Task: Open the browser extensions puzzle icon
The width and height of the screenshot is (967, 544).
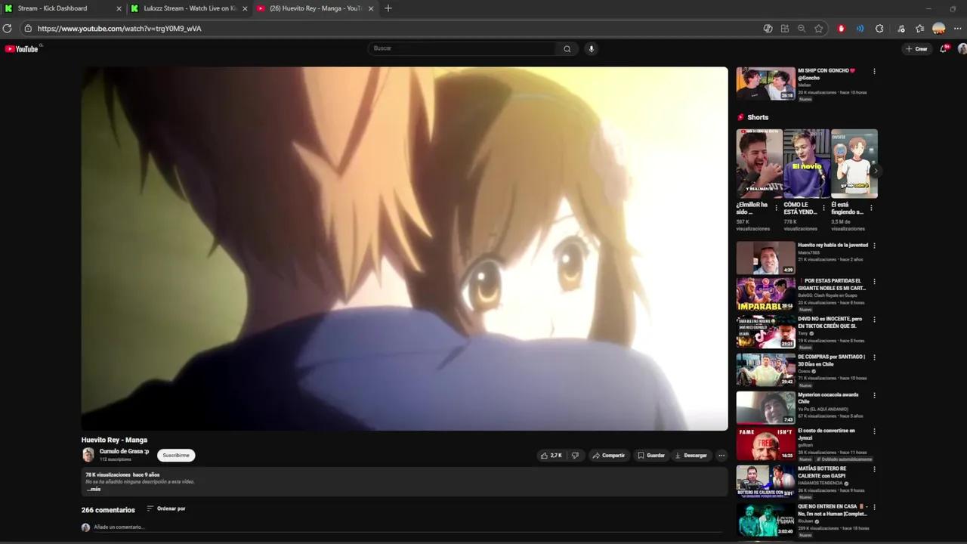Action: (x=879, y=29)
